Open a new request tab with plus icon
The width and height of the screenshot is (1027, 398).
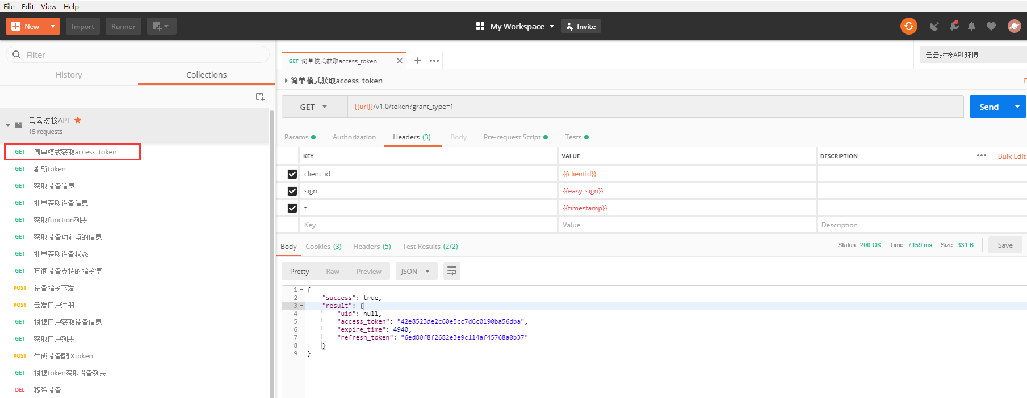[x=417, y=61]
